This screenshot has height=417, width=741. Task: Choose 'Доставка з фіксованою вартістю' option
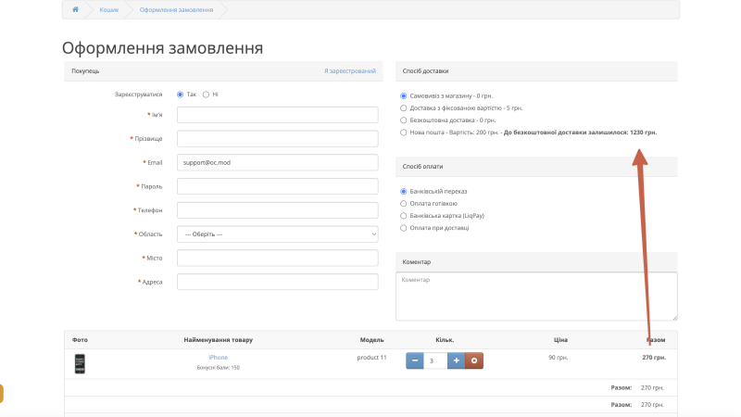point(403,108)
